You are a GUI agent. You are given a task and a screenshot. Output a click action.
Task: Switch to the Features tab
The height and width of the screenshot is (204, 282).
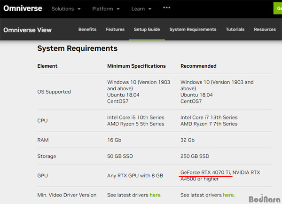click(115, 29)
